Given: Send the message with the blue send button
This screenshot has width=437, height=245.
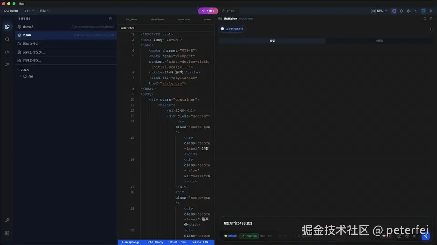Looking at the screenshot, I should [x=425, y=236].
